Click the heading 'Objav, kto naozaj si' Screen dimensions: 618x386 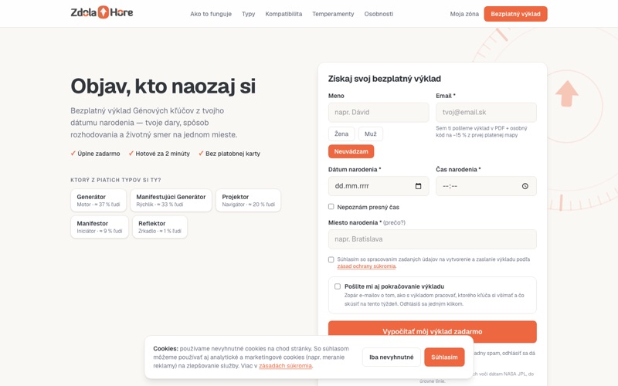click(x=163, y=86)
